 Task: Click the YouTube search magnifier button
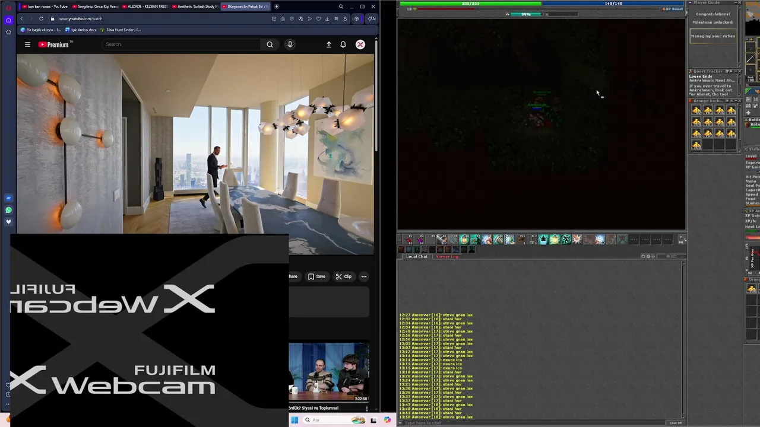(270, 44)
